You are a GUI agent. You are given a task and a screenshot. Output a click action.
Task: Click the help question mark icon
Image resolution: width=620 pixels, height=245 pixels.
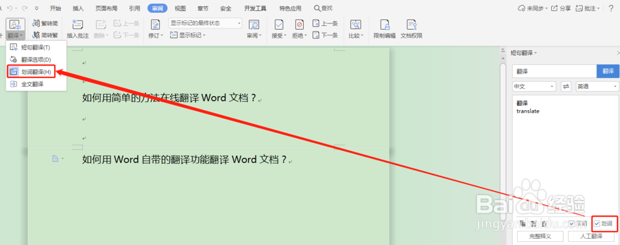pyautogui.click(x=611, y=8)
